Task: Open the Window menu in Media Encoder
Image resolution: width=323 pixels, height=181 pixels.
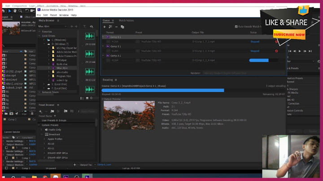Action: click(x=64, y=15)
